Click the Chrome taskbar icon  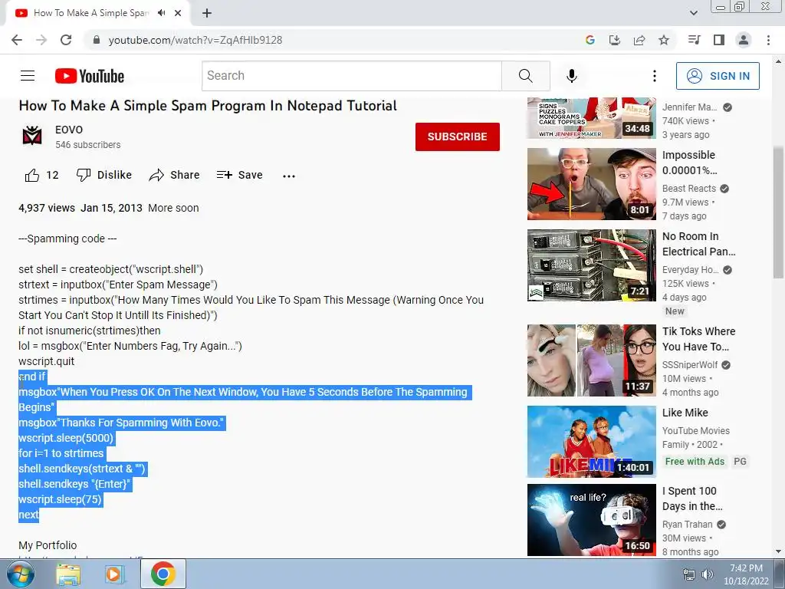coord(163,574)
